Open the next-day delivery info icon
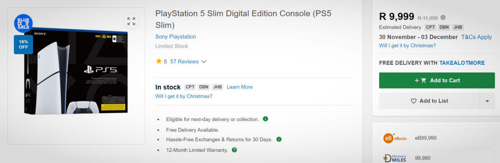 (265, 119)
